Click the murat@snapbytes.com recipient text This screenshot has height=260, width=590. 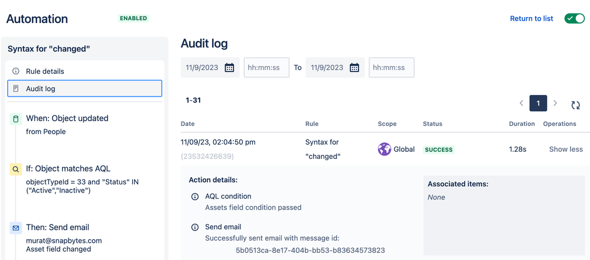pyautogui.click(x=64, y=241)
